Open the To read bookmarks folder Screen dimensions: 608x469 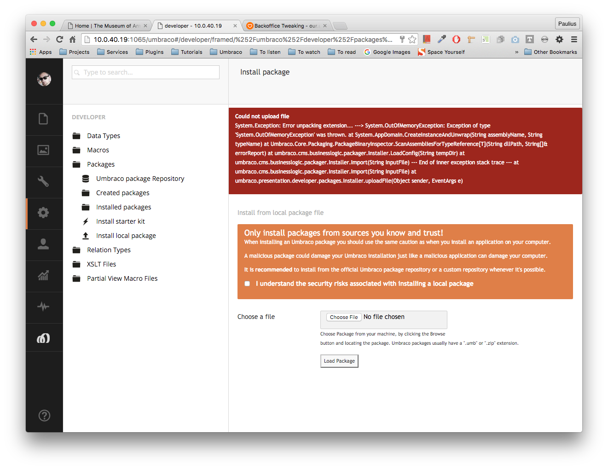342,52
